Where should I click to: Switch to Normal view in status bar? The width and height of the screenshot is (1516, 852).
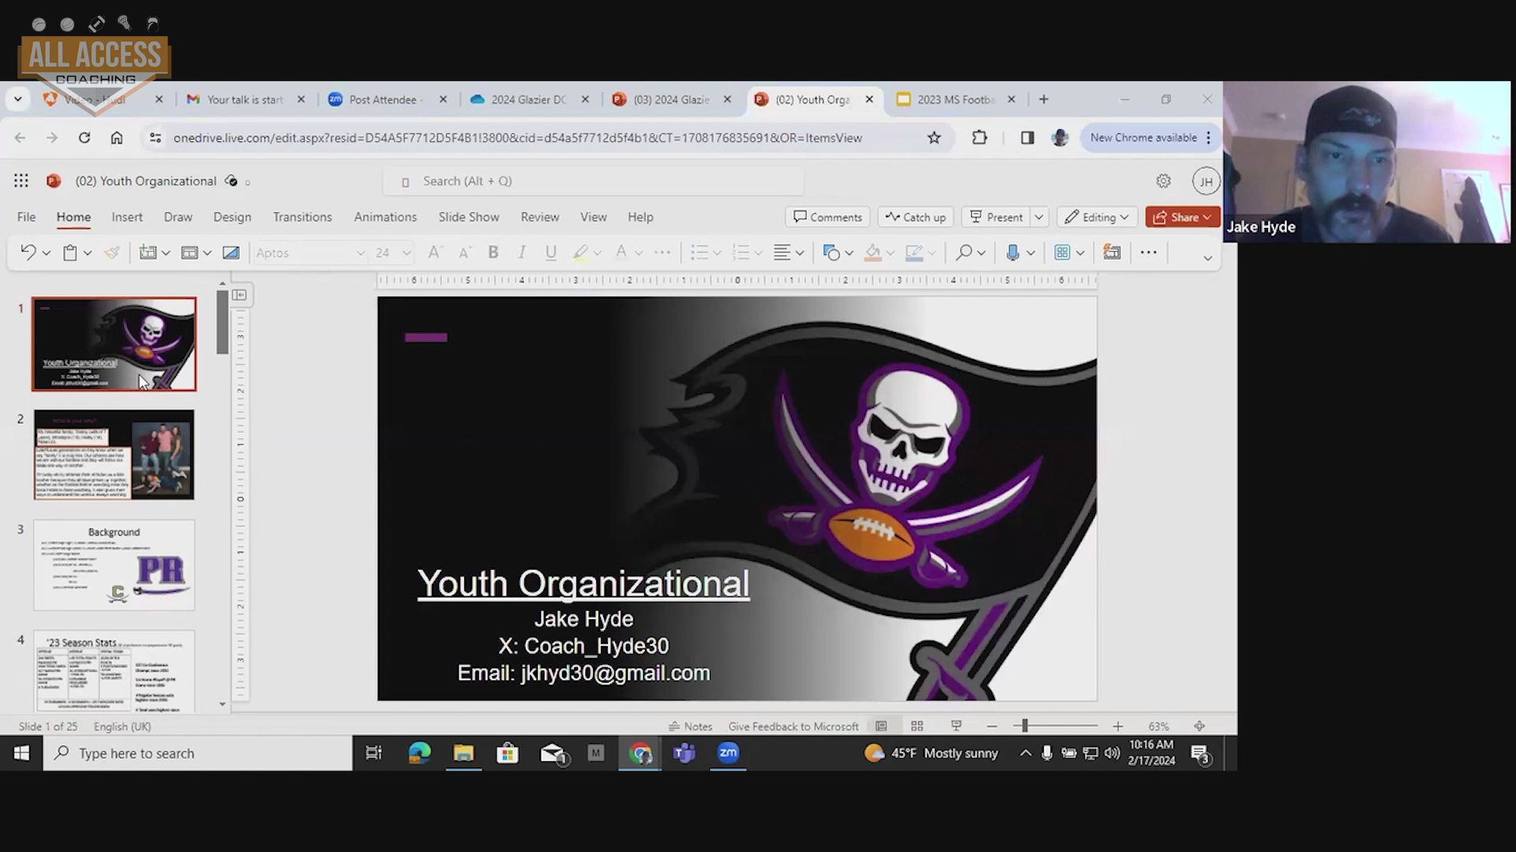pos(881,726)
